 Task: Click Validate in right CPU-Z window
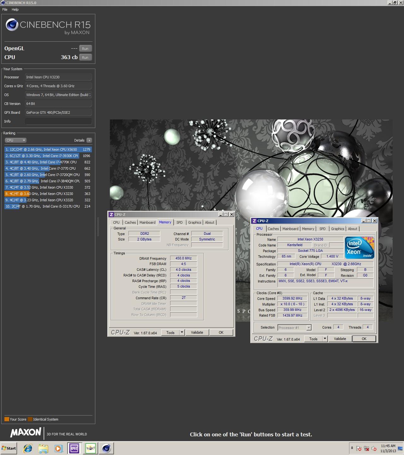[x=340, y=339]
